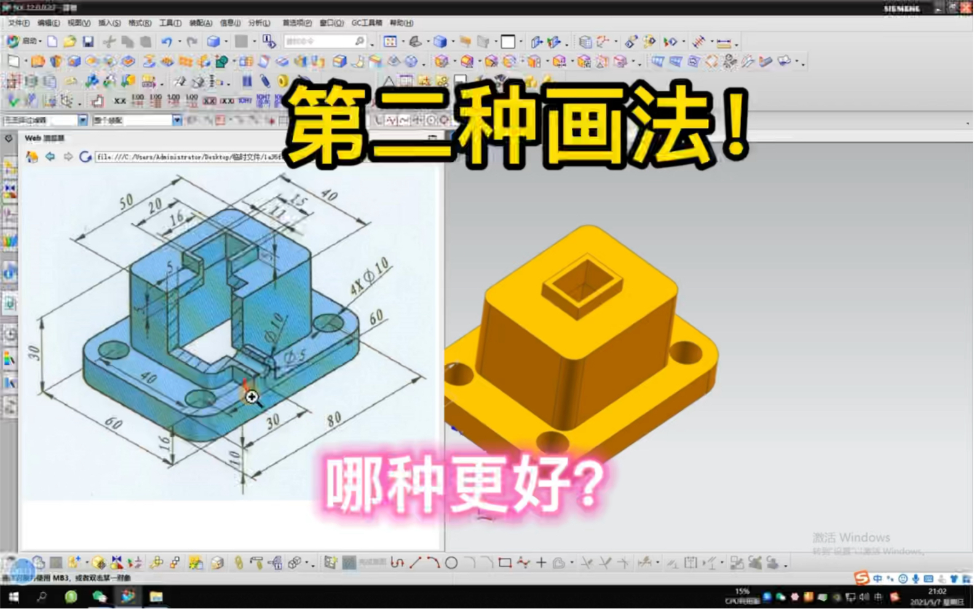
Task: Click the taskbar search magnifier
Action: 42,597
